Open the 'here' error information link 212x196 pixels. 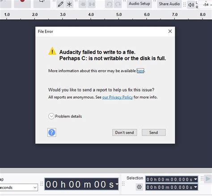[140, 71]
